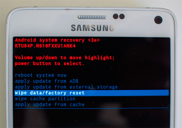
Task: Click empty right area of highlighted bar
Action: coord(126,93)
